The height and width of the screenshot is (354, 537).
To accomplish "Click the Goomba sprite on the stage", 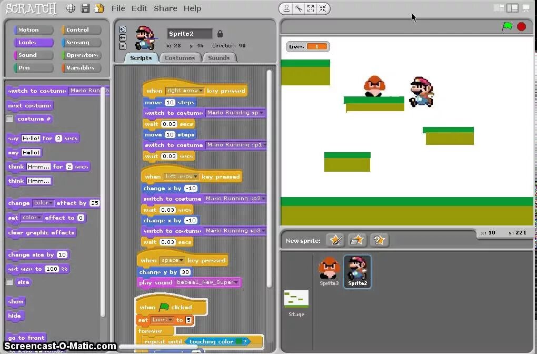I will pos(374,86).
